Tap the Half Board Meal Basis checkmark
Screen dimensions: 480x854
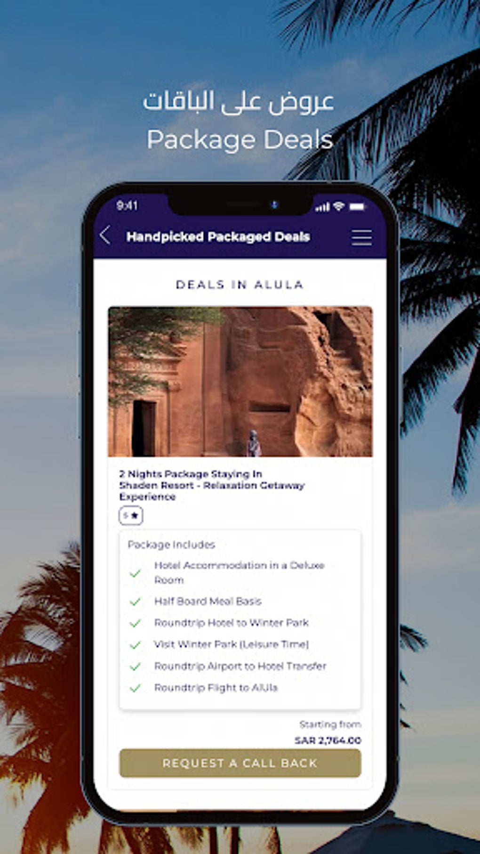point(136,602)
